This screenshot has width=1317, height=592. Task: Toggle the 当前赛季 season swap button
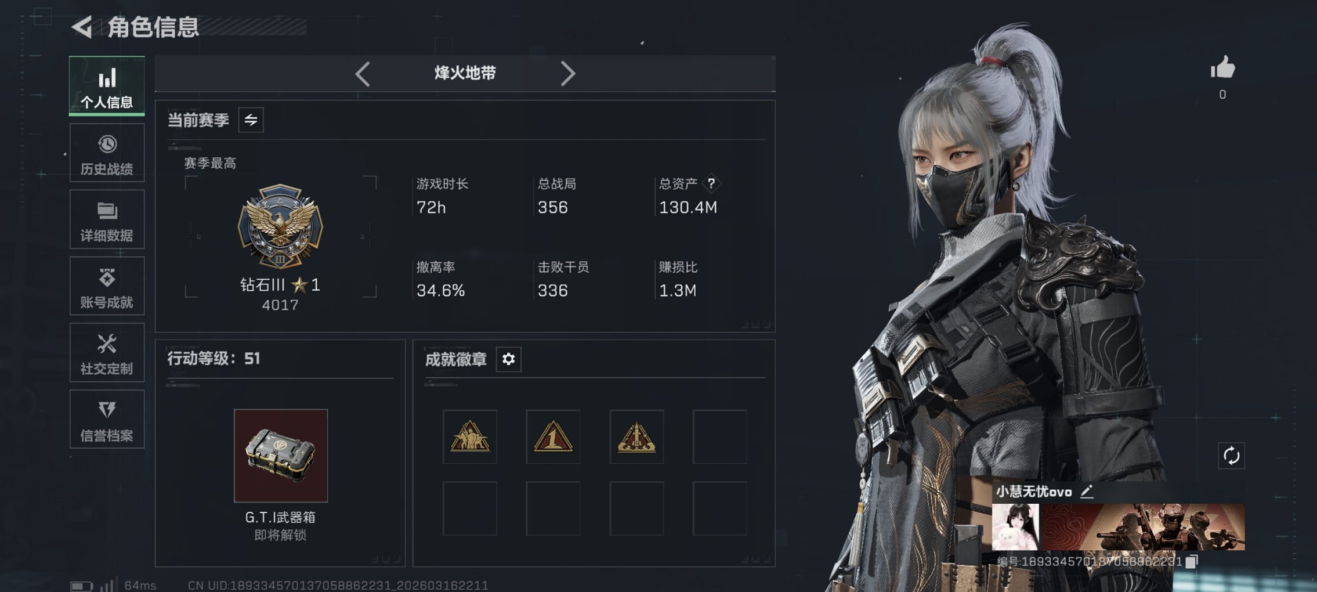point(251,120)
